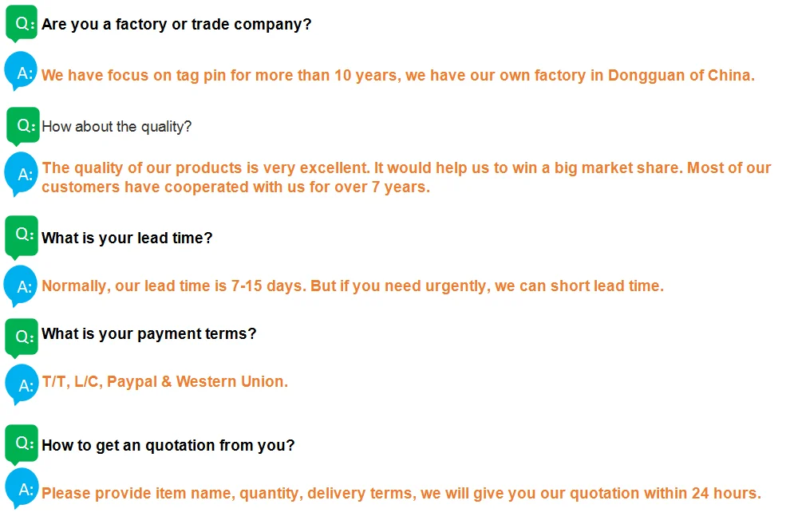Click "Are you a factory or trade company?" question
The height and width of the screenshot is (528, 790).
pos(176,25)
